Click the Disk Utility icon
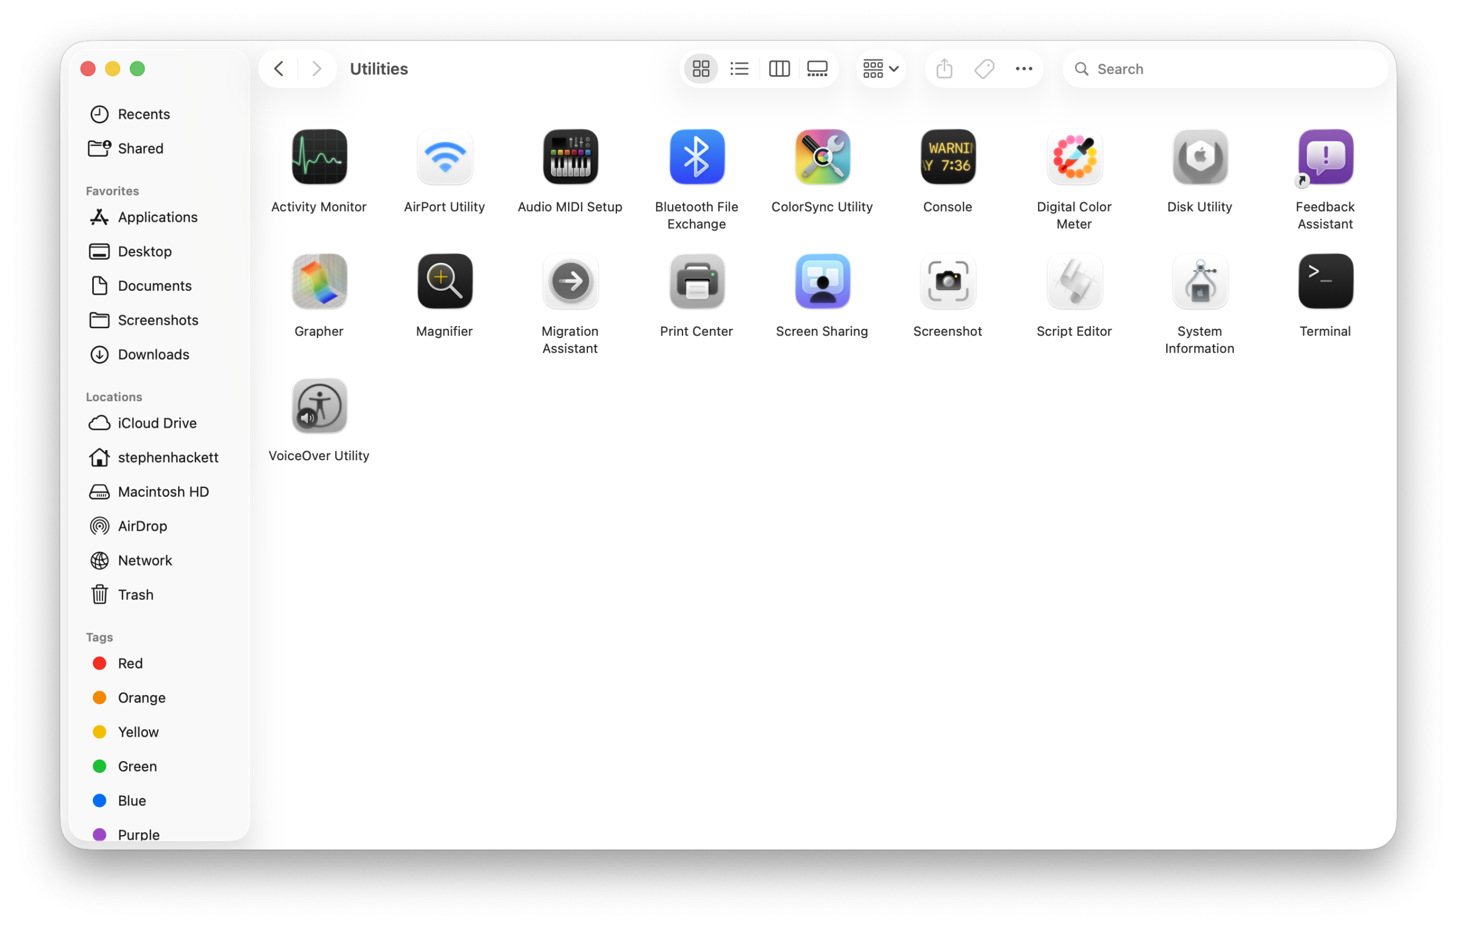The image size is (1457, 929). click(x=1199, y=157)
